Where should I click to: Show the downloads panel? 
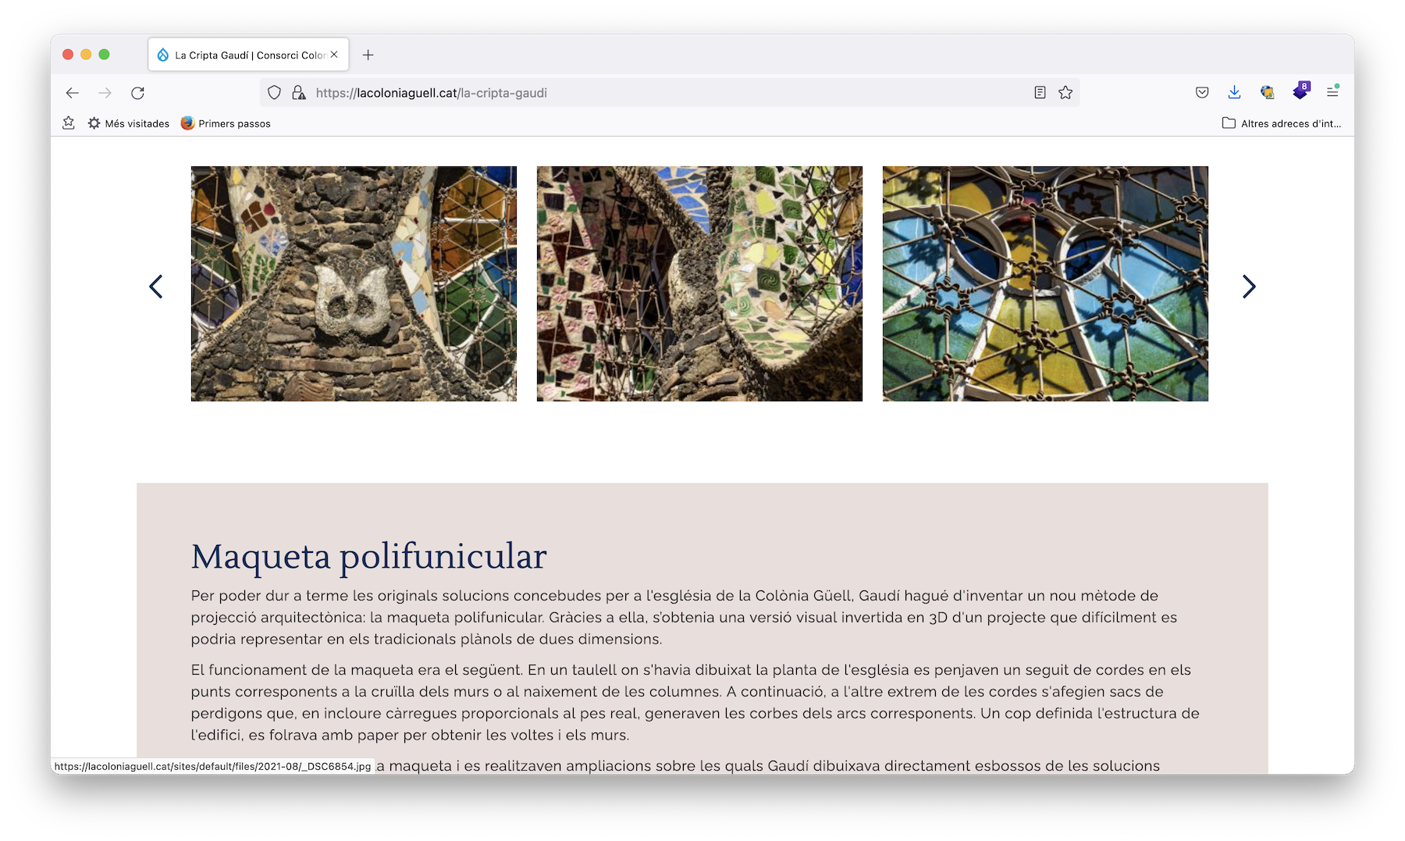1234,93
